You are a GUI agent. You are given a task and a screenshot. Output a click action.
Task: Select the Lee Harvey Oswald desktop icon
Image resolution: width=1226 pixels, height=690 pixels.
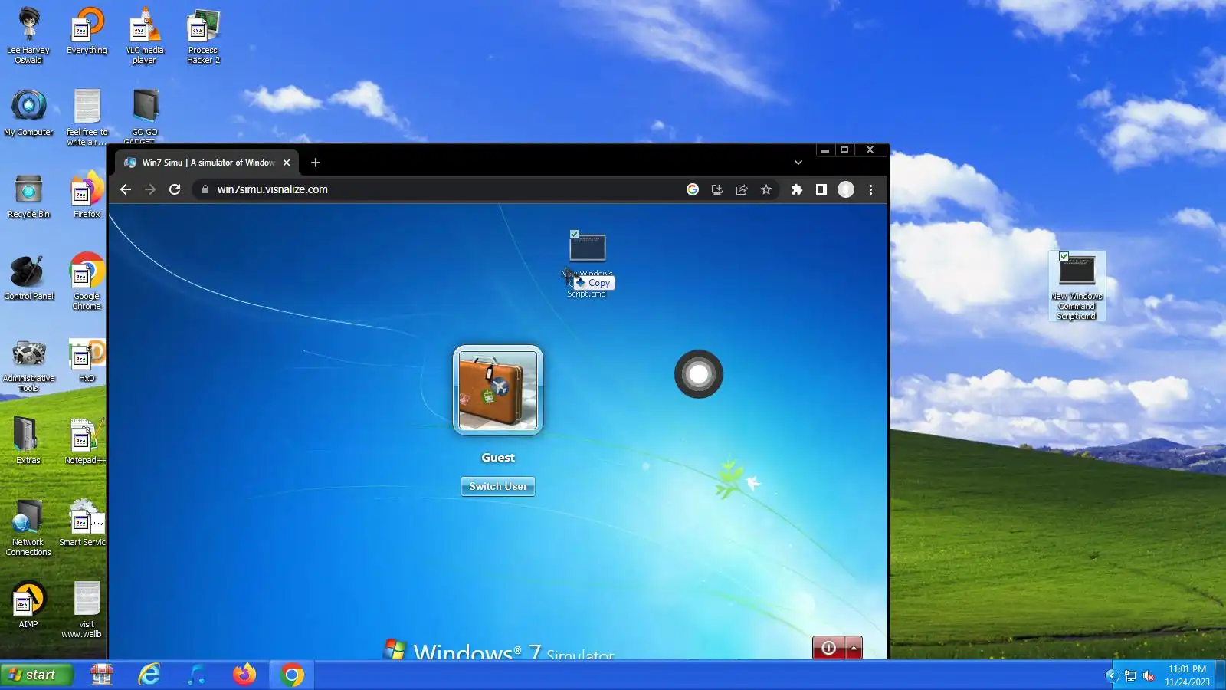pyautogui.click(x=28, y=36)
